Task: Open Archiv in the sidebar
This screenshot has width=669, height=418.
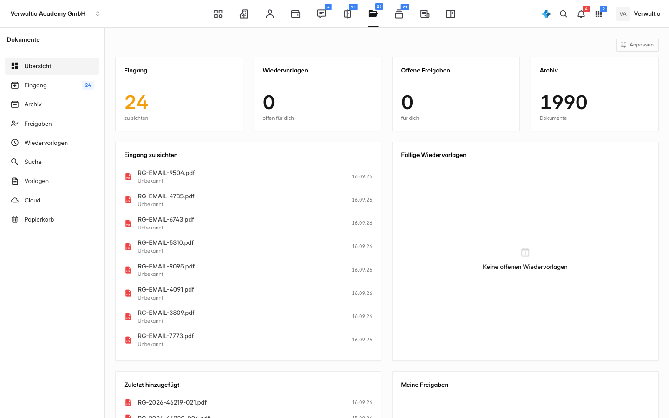Action: [x=52, y=104]
